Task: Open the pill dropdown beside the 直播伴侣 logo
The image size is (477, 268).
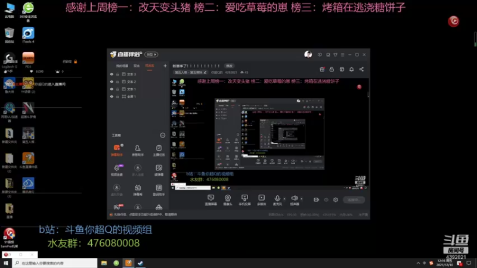Action: tap(151, 54)
